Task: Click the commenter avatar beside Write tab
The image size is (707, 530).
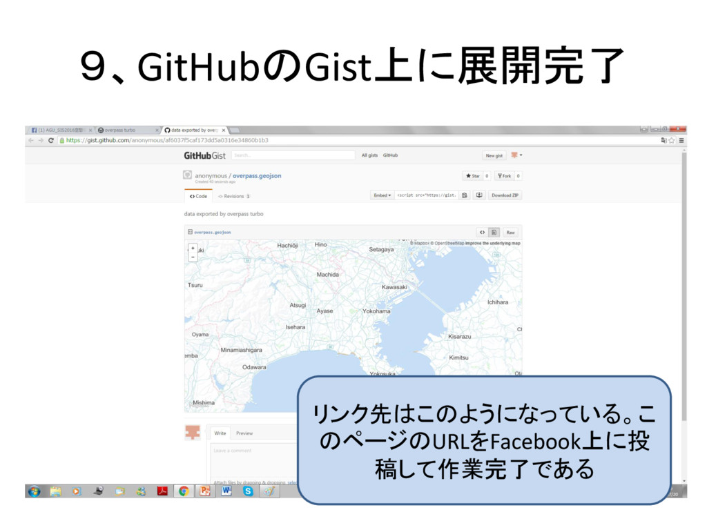Action: 193,433
